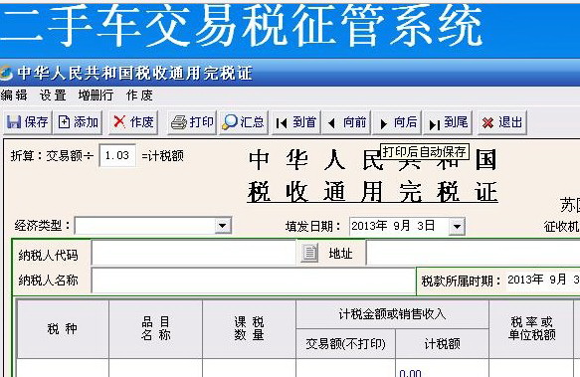
Task: Open the 填发日期 date picker dropdown
Action: [x=457, y=226]
